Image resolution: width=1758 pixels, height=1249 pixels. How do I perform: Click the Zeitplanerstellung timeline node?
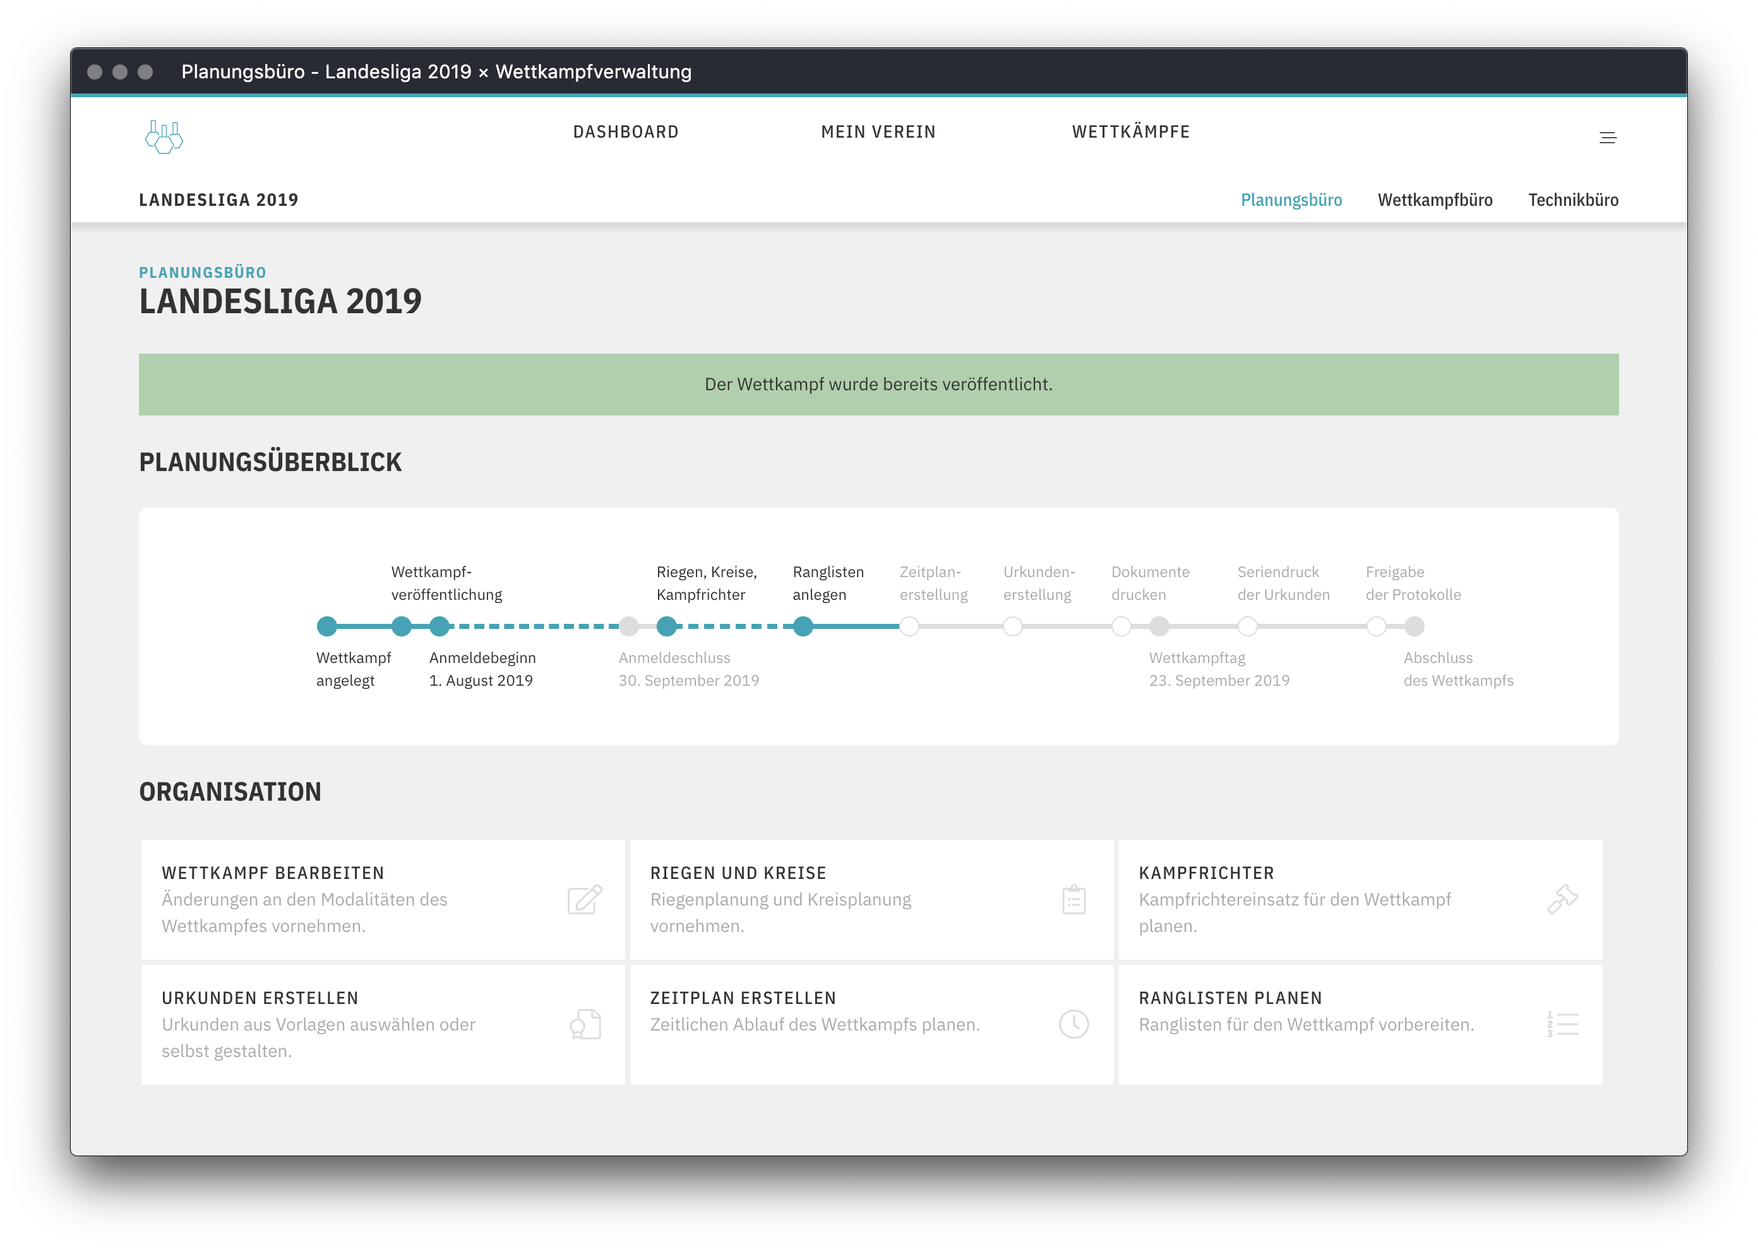click(x=909, y=627)
